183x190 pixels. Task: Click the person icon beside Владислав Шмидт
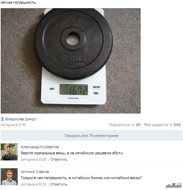2,119
